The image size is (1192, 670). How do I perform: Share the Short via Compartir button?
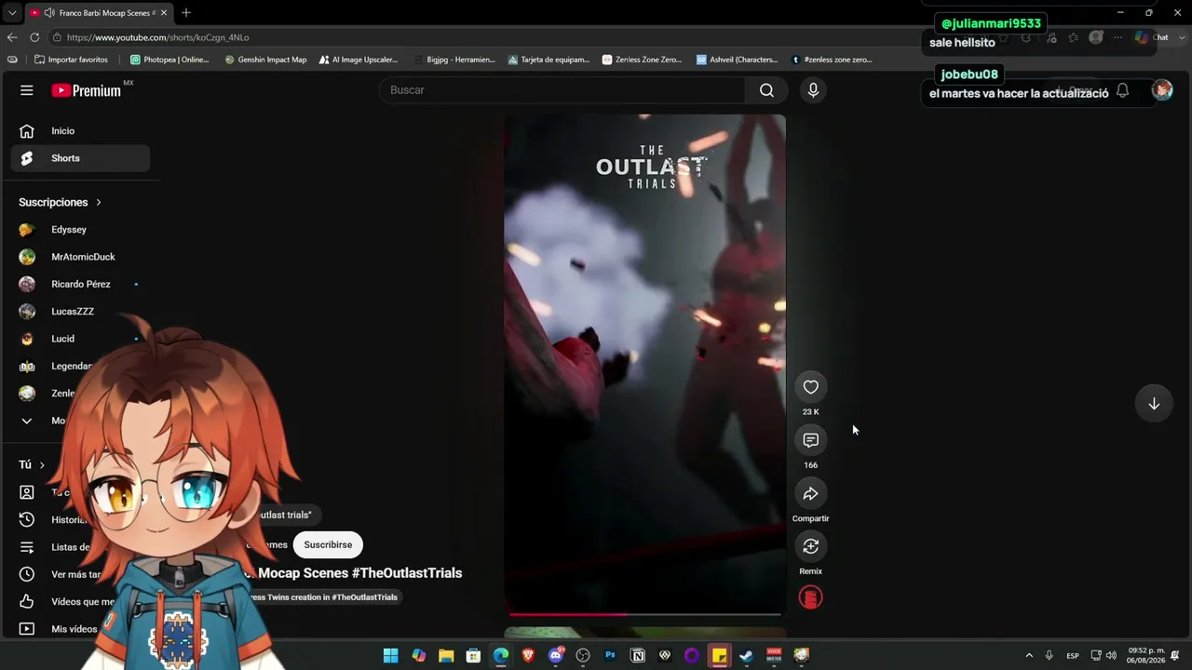(x=811, y=493)
